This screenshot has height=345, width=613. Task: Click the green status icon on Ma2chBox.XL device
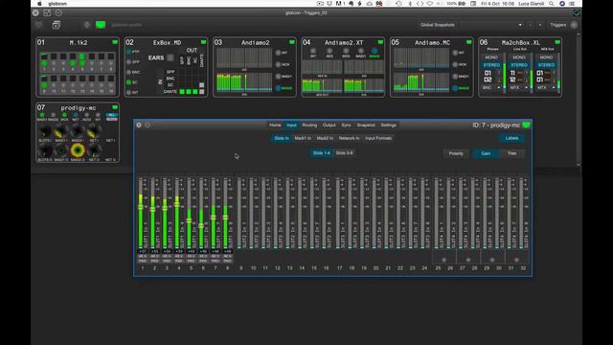point(557,42)
